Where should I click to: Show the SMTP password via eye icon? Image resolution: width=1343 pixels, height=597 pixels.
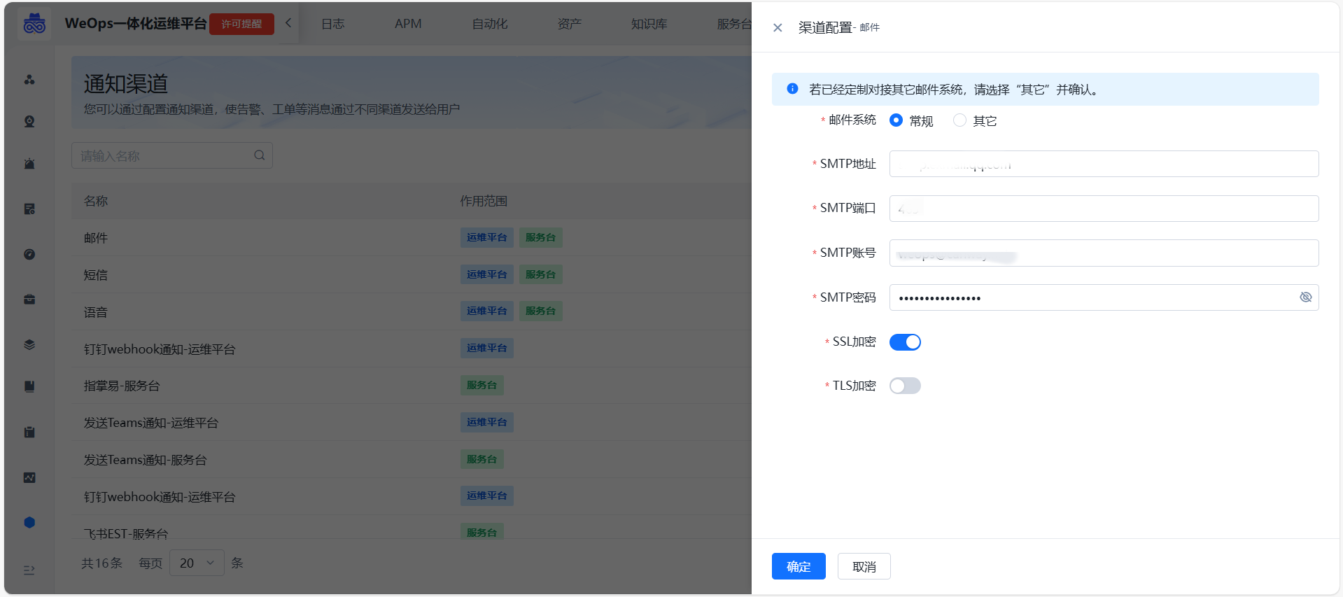point(1305,297)
